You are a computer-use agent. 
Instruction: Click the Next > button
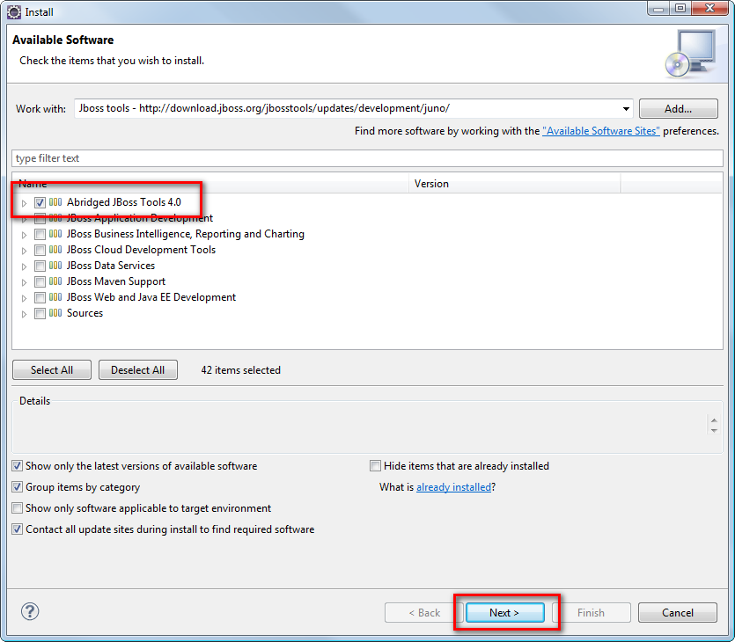click(x=505, y=612)
